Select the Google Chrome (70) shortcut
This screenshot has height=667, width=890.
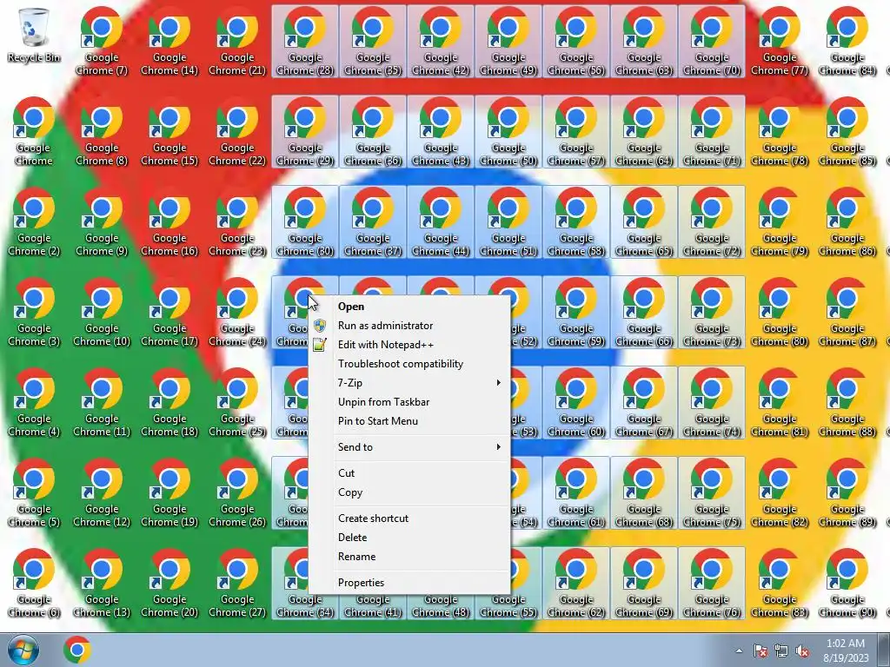point(712,41)
